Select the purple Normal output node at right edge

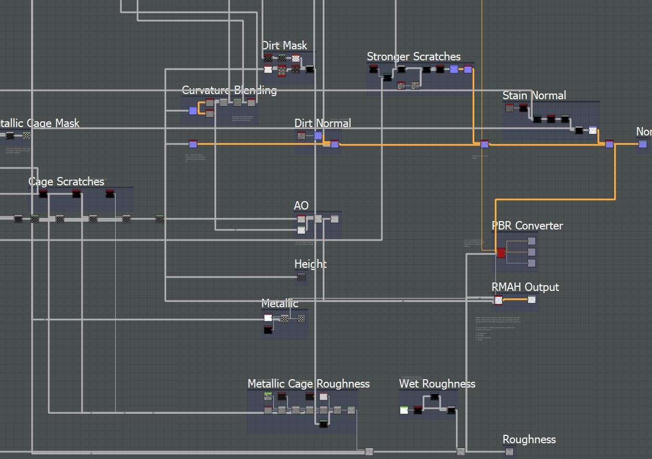click(643, 144)
